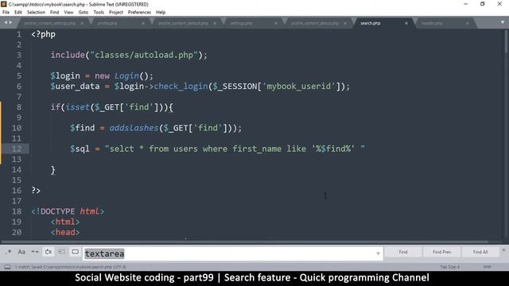Click the Find All button

click(x=480, y=252)
